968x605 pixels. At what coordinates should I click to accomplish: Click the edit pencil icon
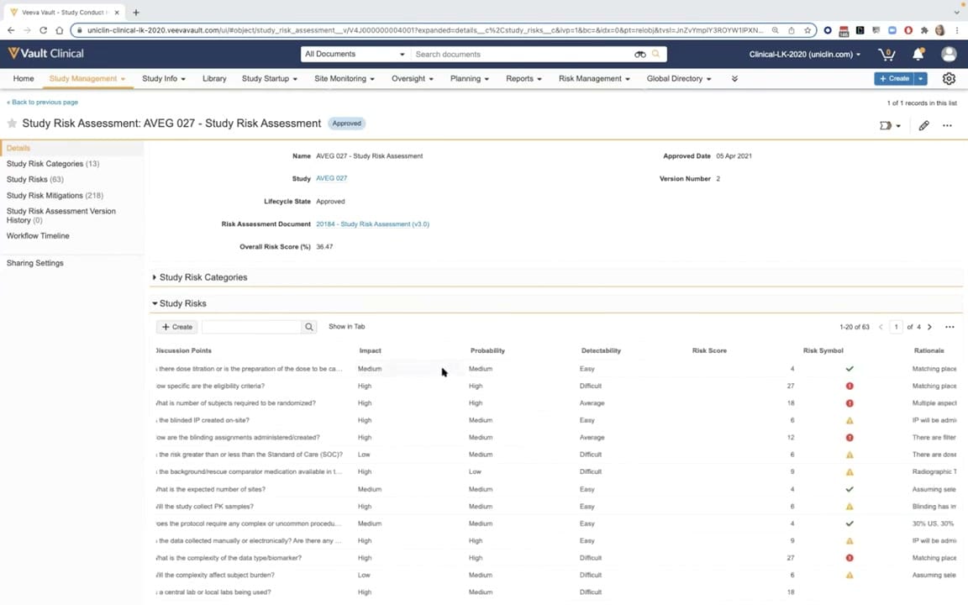tap(923, 126)
